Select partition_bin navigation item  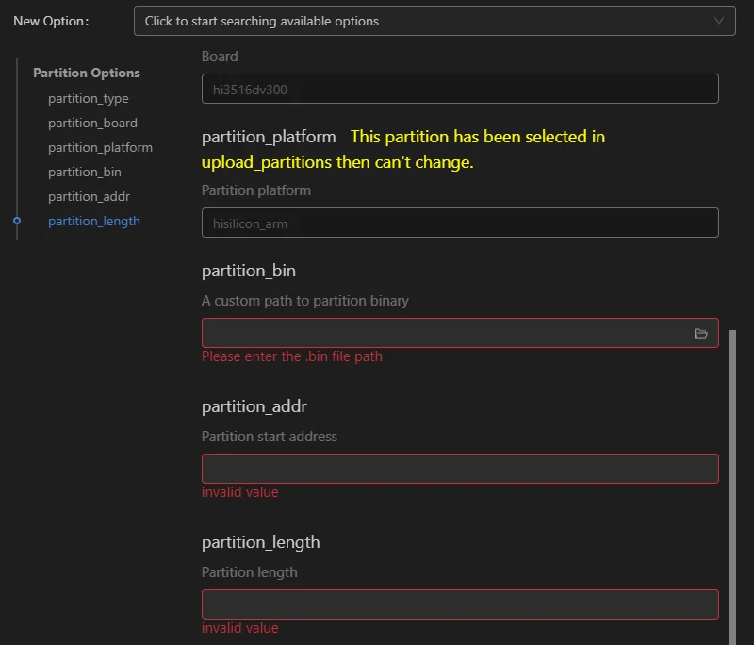point(85,173)
